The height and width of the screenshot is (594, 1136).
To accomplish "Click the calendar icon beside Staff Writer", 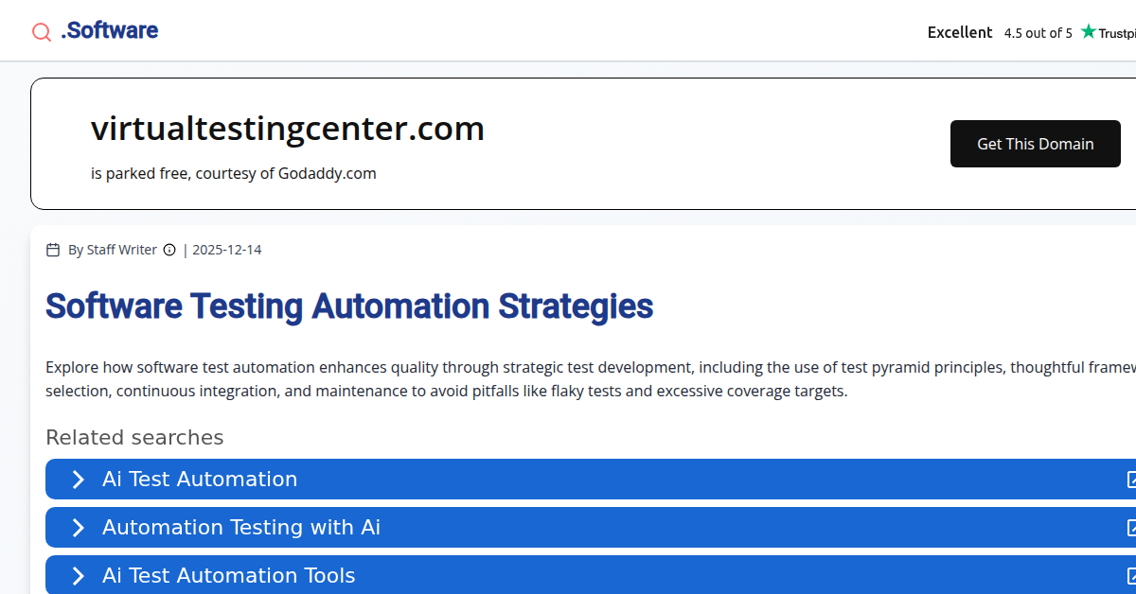I will [x=53, y=250].
